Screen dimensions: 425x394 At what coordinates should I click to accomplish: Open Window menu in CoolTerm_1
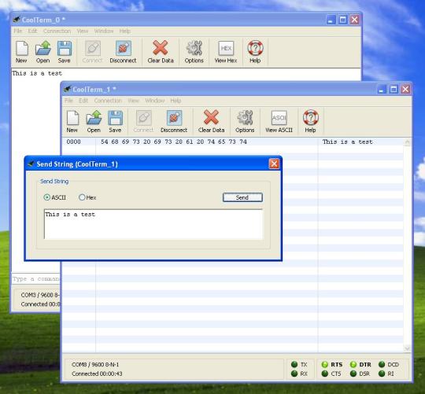[x=155, y=101]
